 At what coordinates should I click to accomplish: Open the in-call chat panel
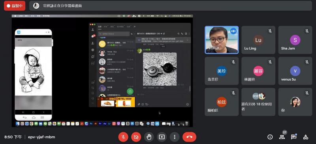point(293,137)
